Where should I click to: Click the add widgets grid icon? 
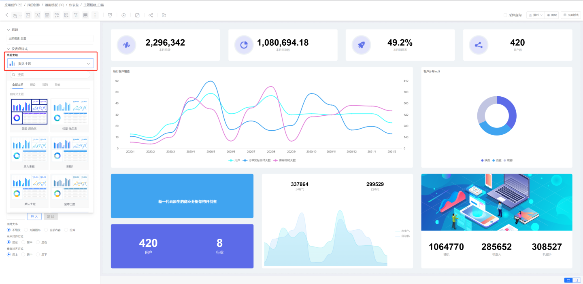57,15
